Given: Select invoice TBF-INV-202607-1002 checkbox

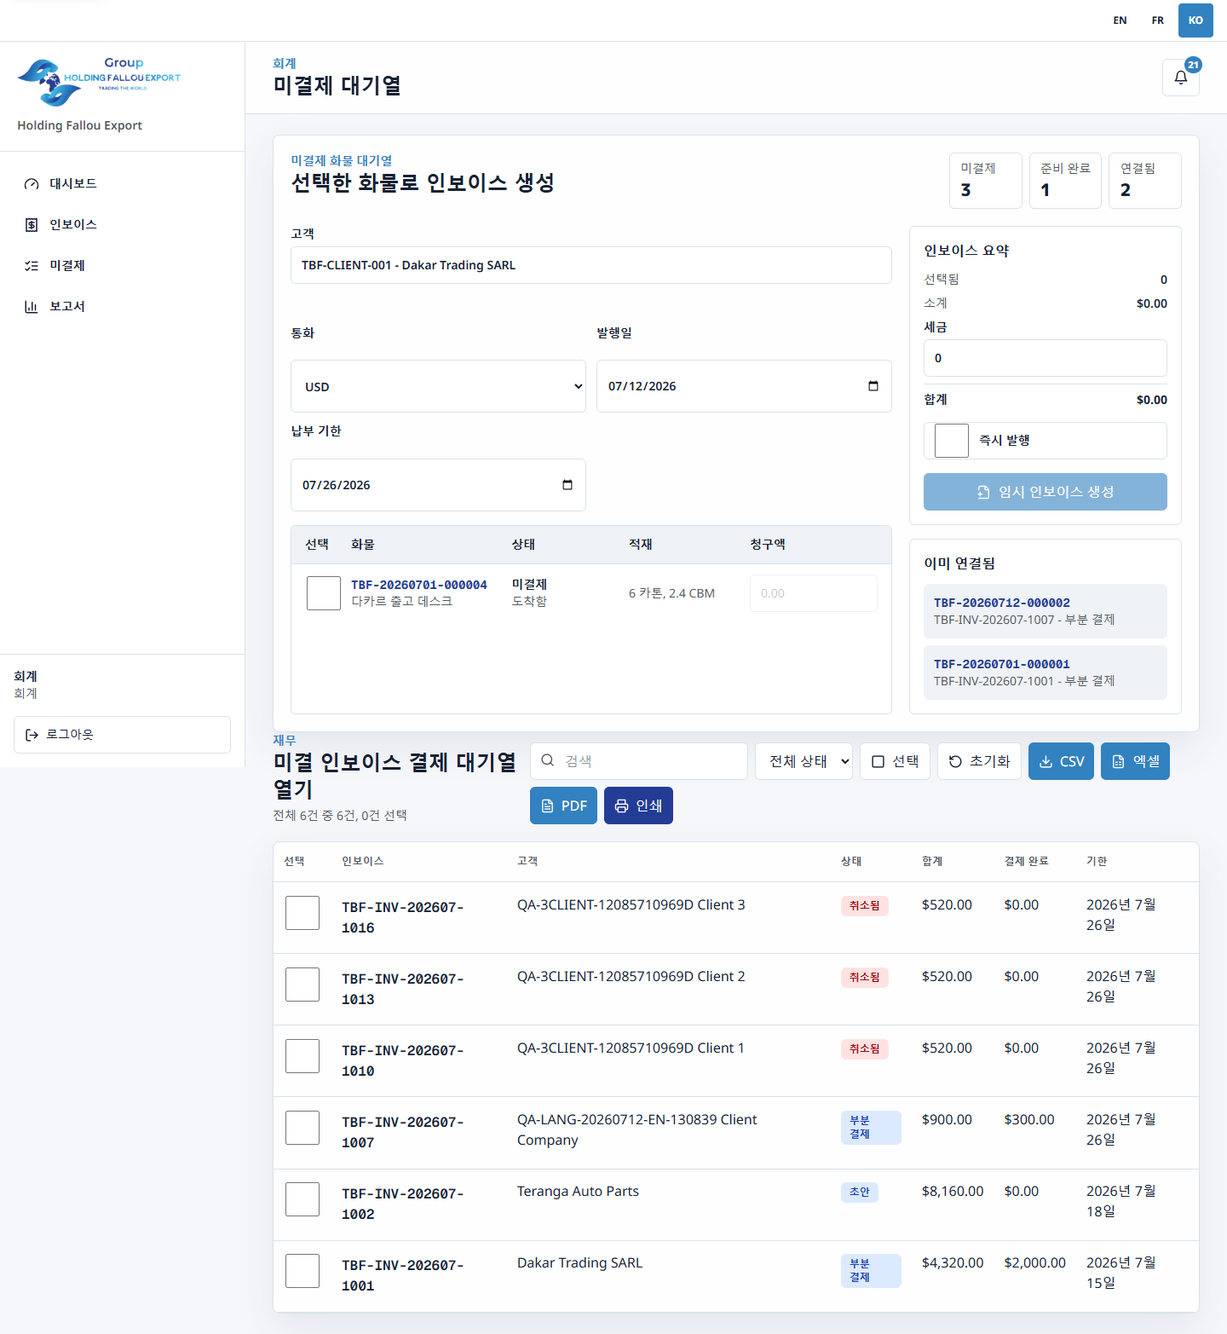Looking at the screenshot, I should tap(302, 1199).
